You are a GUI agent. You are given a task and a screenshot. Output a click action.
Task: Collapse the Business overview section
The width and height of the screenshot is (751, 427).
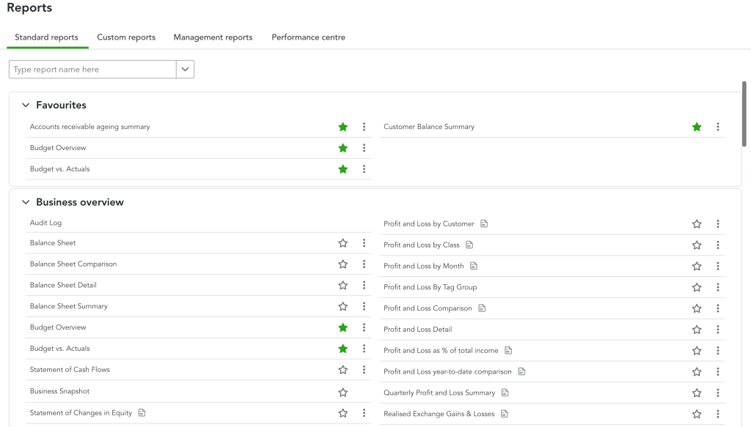[26, 202]
